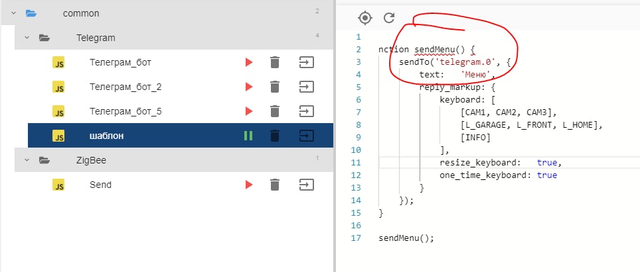Pause the running шаблон script

click(x=248, y=136)
